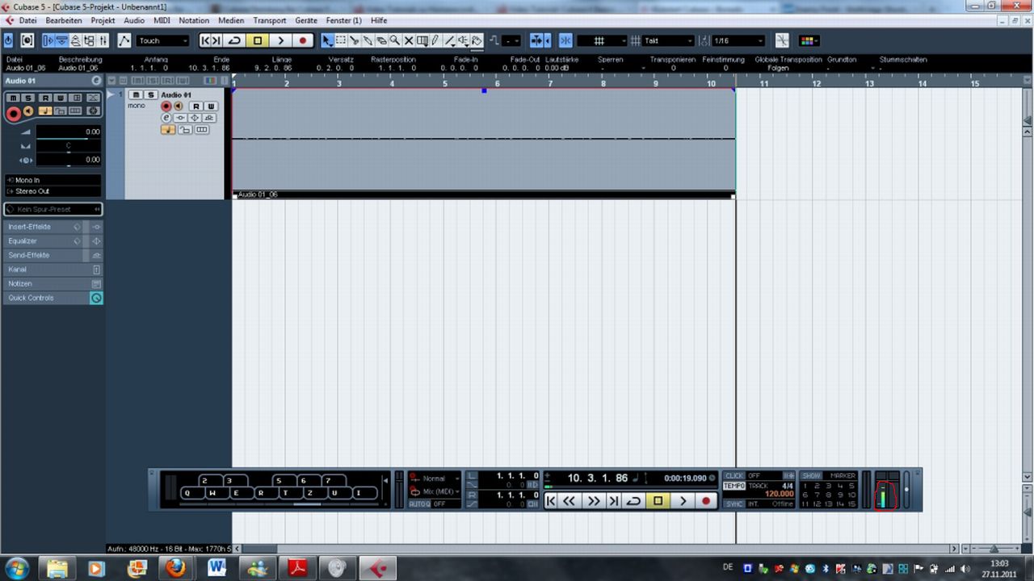Open the Projekt menu
Screen dimensions: 1034x581
coord(103,20)
